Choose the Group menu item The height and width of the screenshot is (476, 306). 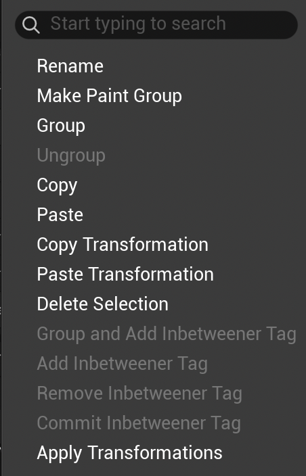pyautogui.click(x=61, y=126)
